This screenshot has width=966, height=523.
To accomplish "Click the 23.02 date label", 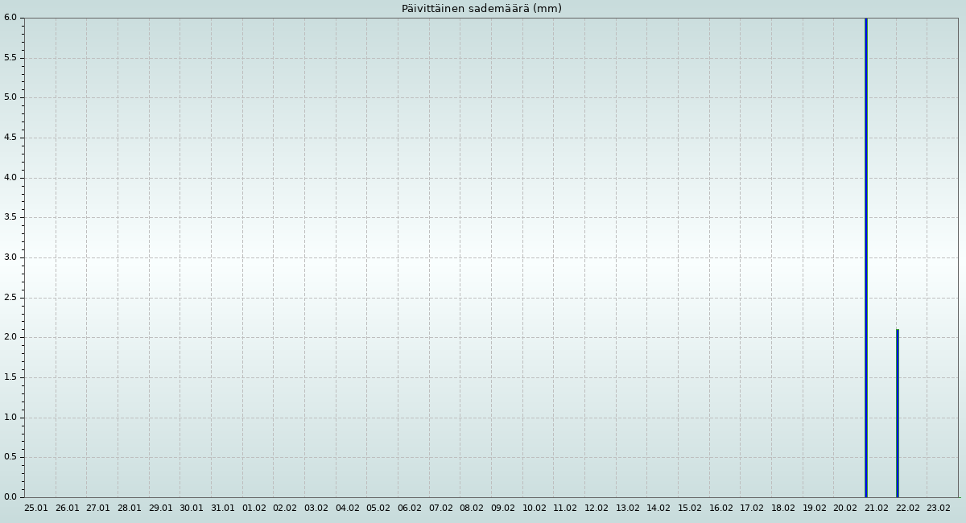I will 938,508.
